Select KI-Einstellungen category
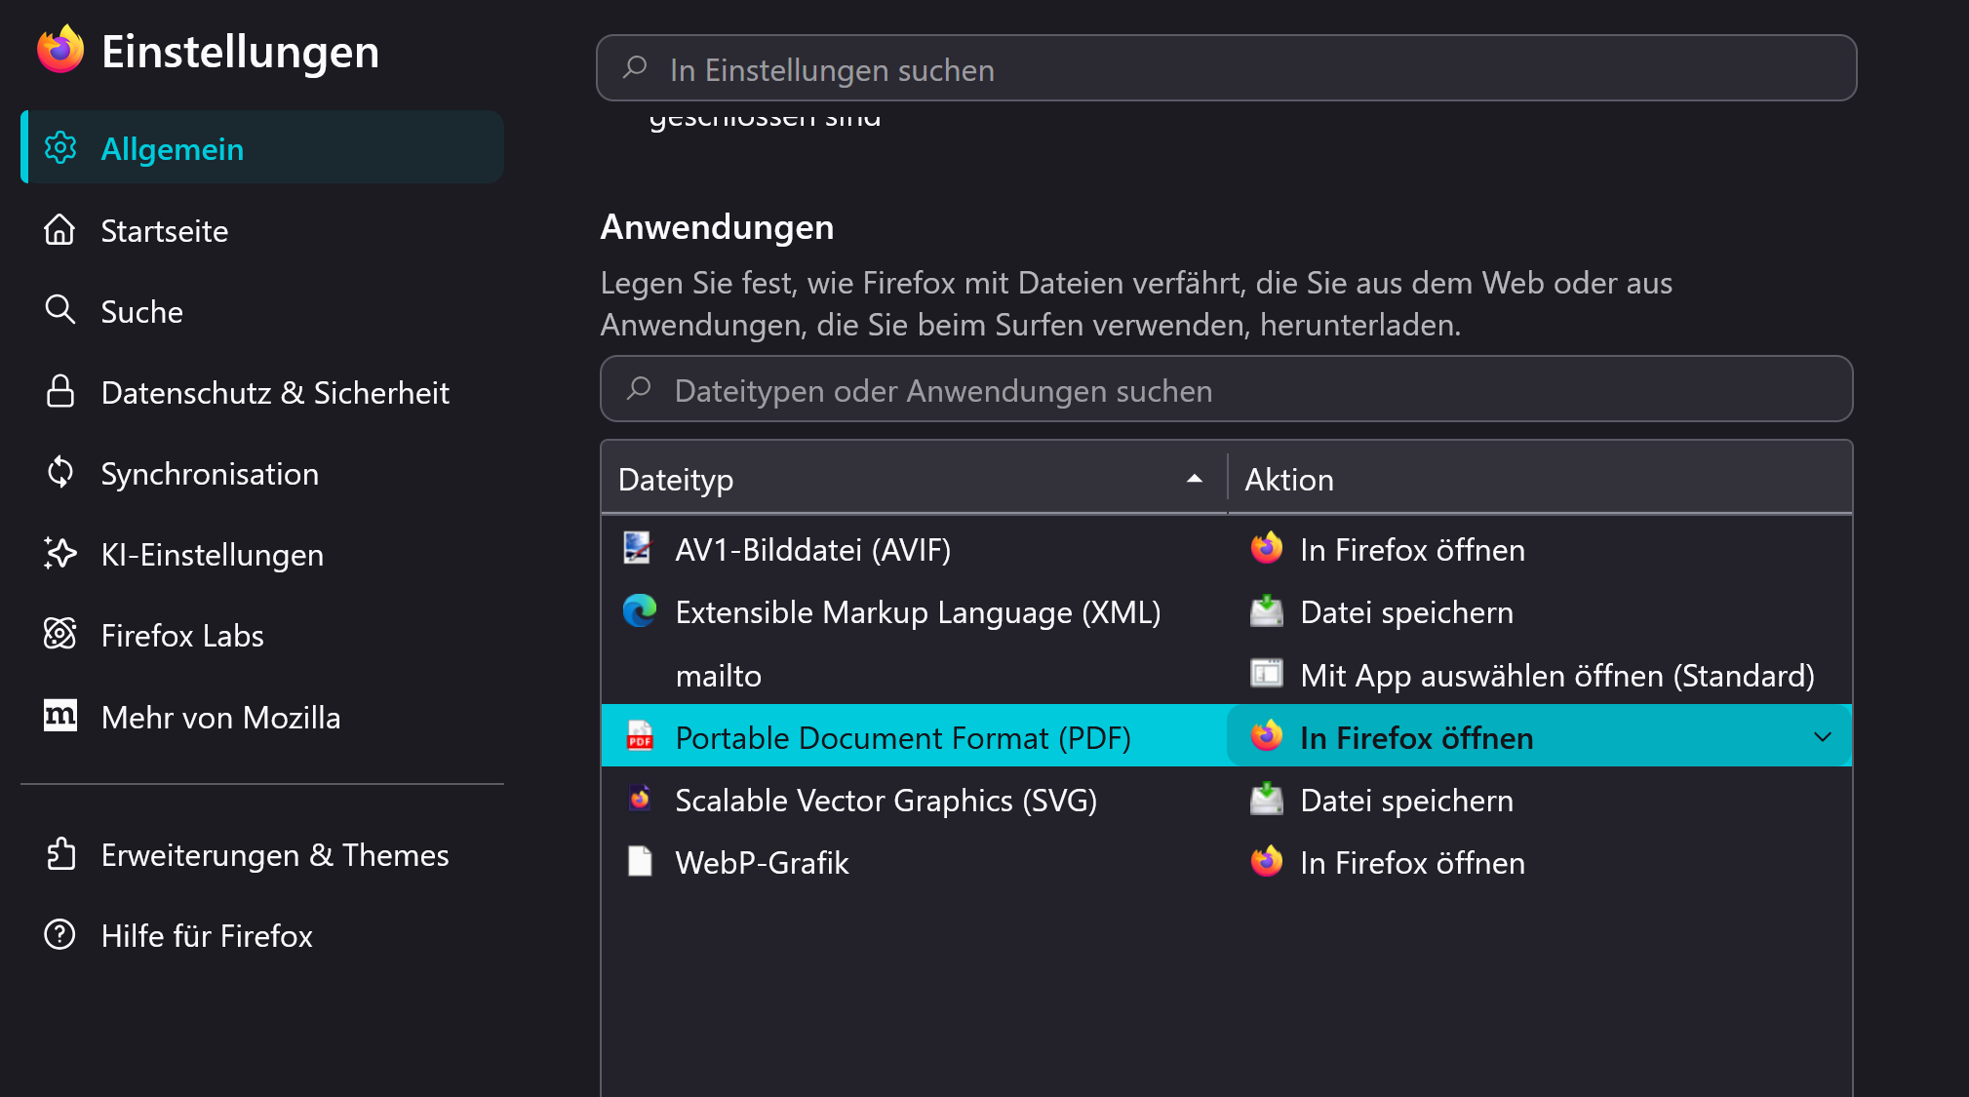Viewport: 1969px width, 1097px height. (x=262, y=554)
